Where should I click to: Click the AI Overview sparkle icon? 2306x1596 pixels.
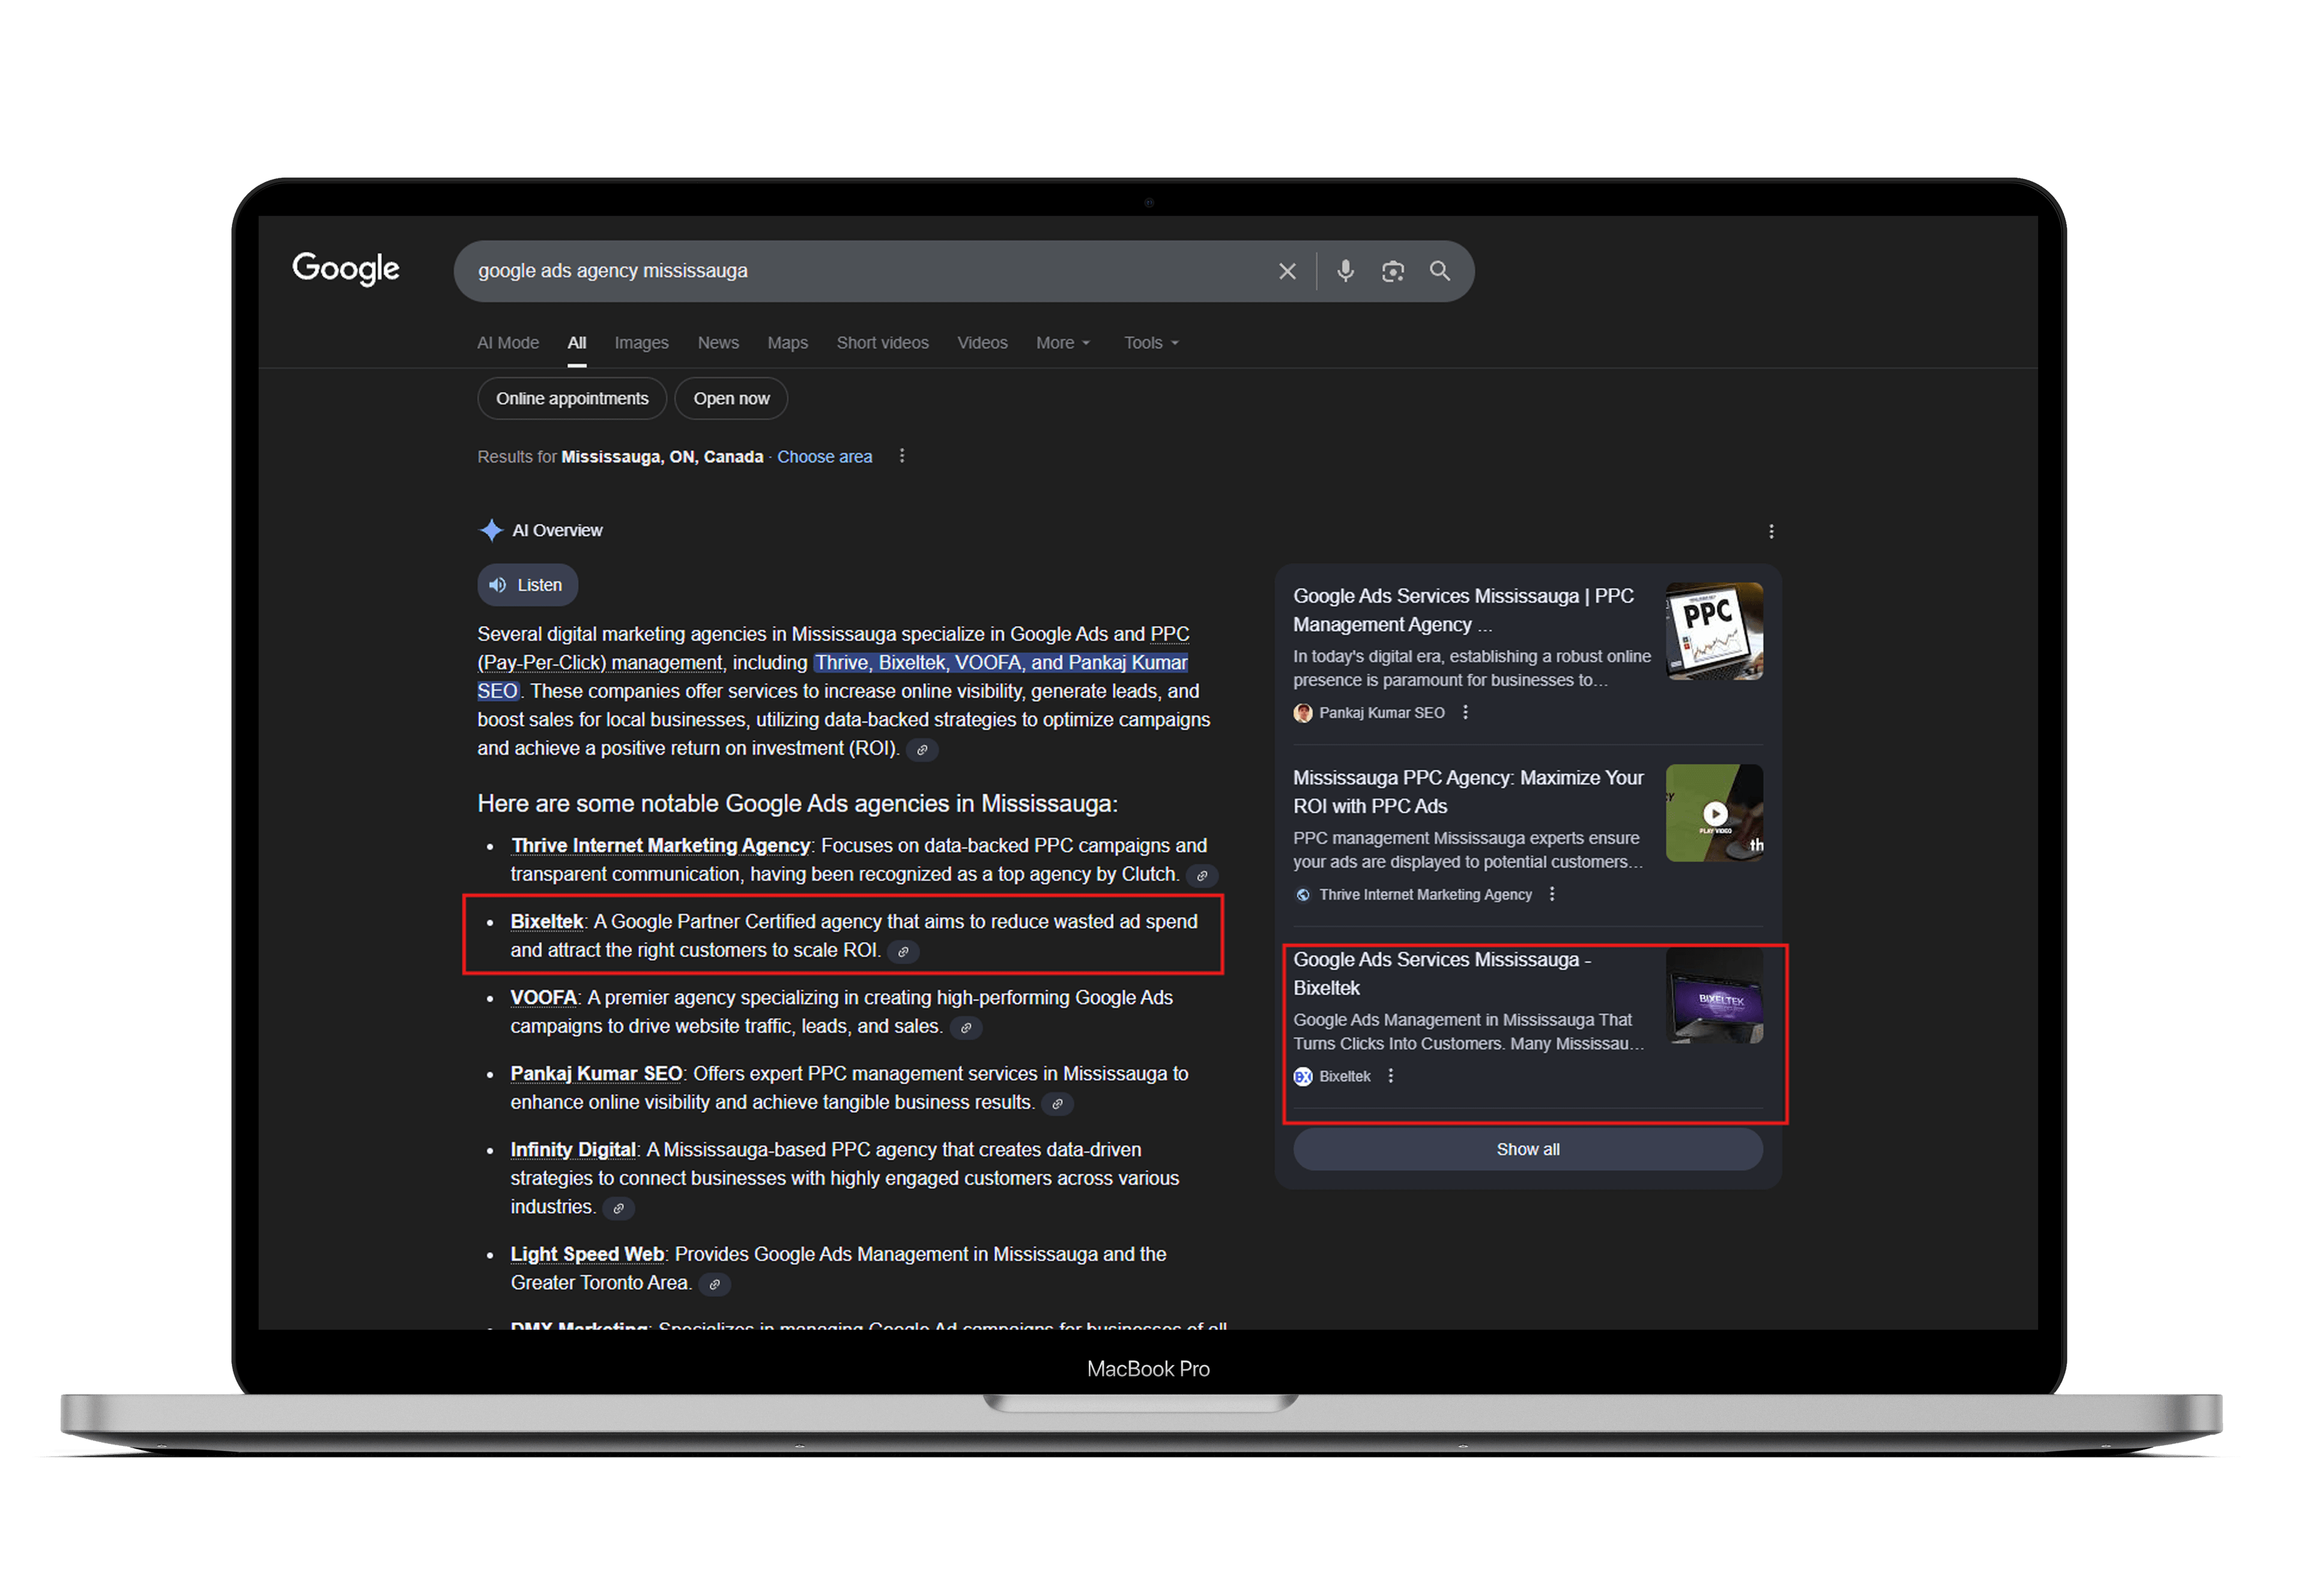pos(492,530)
